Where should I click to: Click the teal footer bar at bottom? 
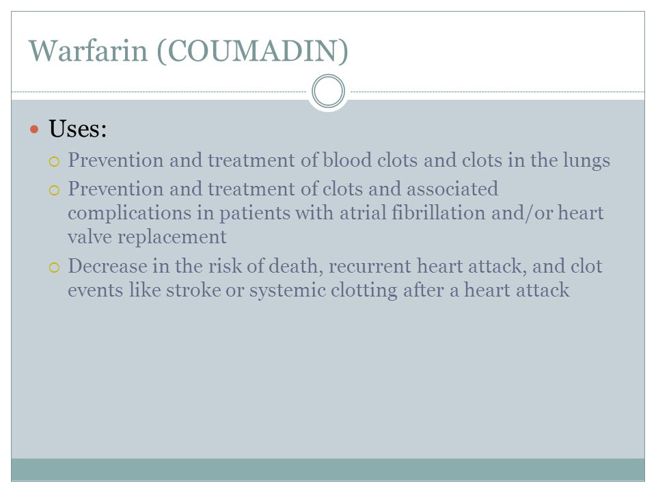(x=328, y=469)
